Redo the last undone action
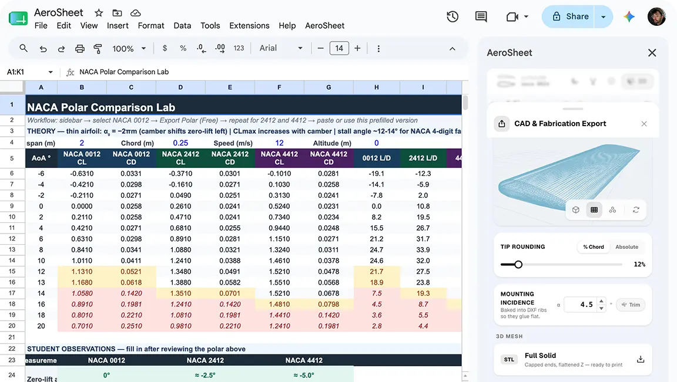Viewport: 677px width, 382px height. [61, 49]
